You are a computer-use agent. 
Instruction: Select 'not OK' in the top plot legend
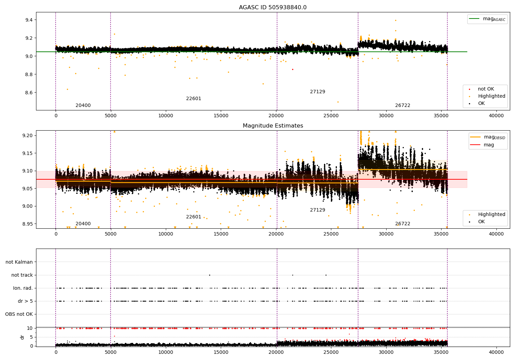point(486,89)
